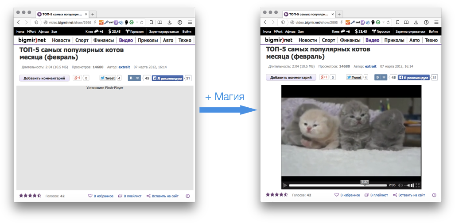Click Добавить комментарий button, left window
Image resolution: width=455 pixels, height=223 pixels.
44,78
